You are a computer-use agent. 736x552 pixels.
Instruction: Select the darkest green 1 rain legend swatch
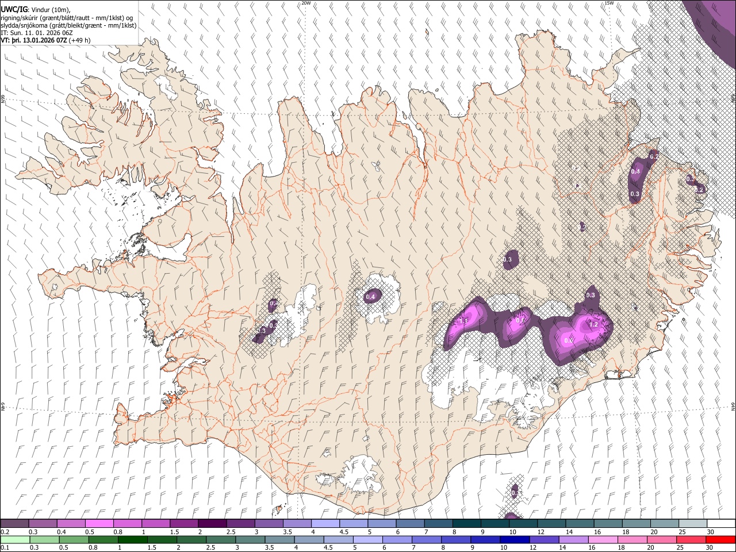pyautogui.click(x=132, y=539)
